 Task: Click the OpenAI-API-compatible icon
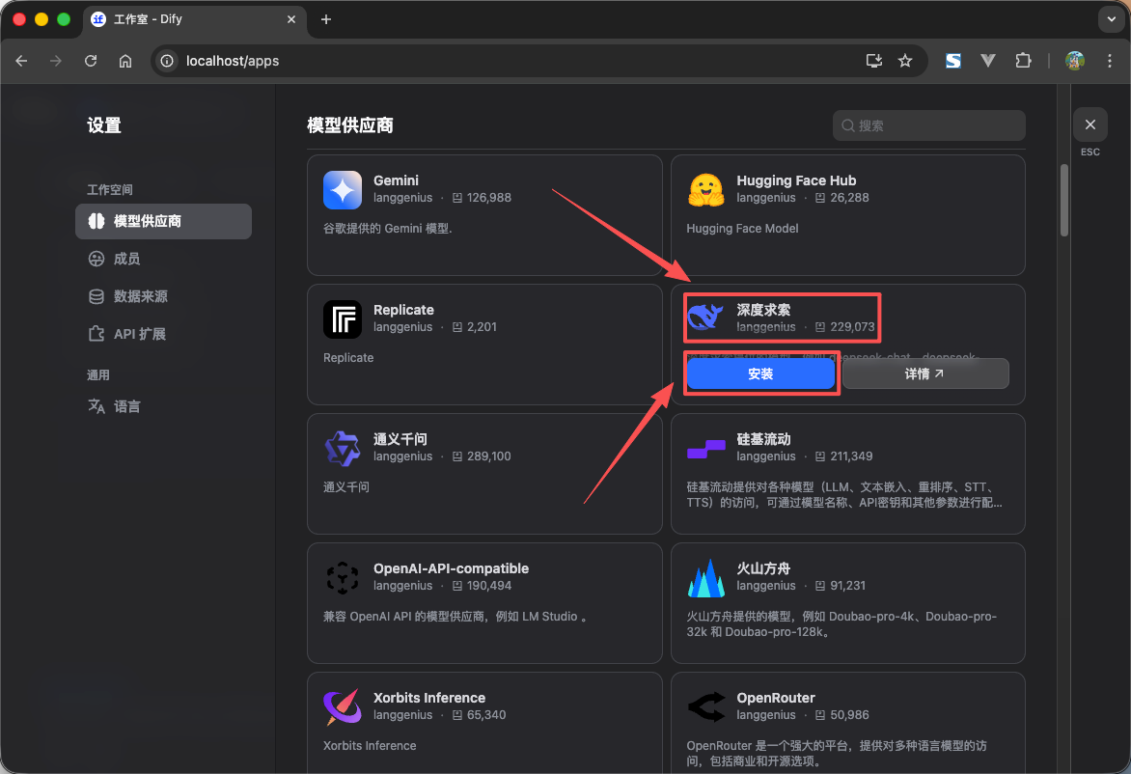coord(343,578)
